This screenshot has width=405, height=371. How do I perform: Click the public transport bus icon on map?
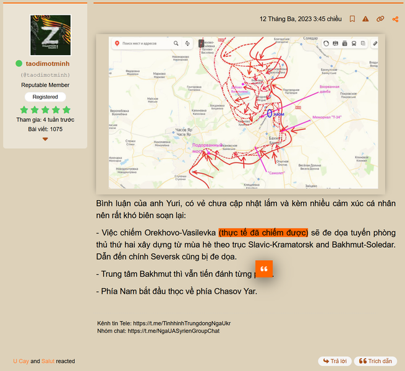[354, 43]
